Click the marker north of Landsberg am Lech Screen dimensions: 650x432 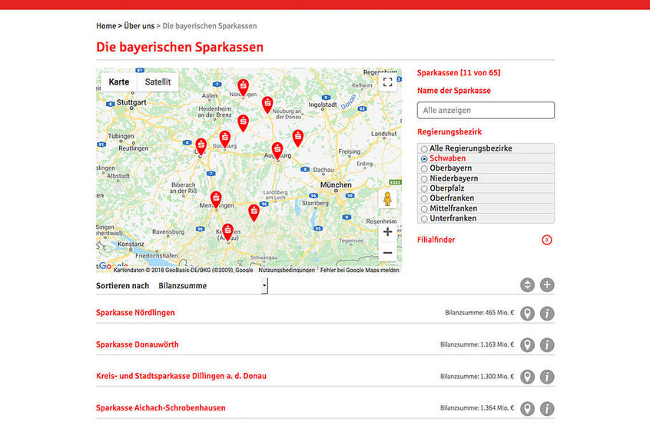click(x=254, y=213)
